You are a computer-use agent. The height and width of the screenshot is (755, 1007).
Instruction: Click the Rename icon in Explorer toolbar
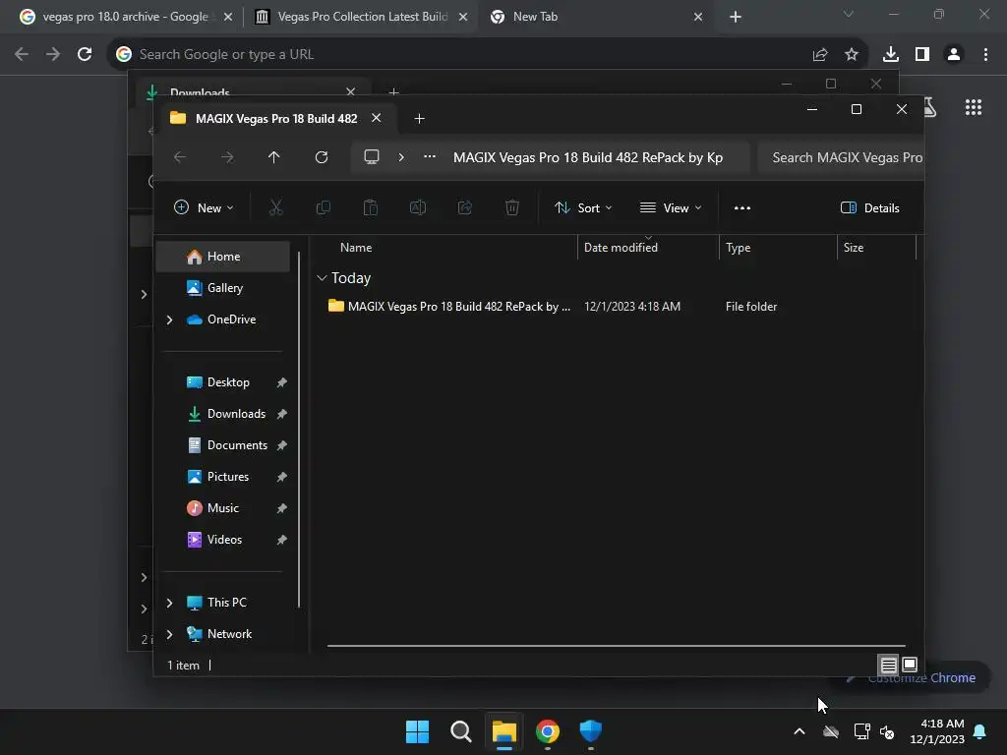tap(417, 207)
